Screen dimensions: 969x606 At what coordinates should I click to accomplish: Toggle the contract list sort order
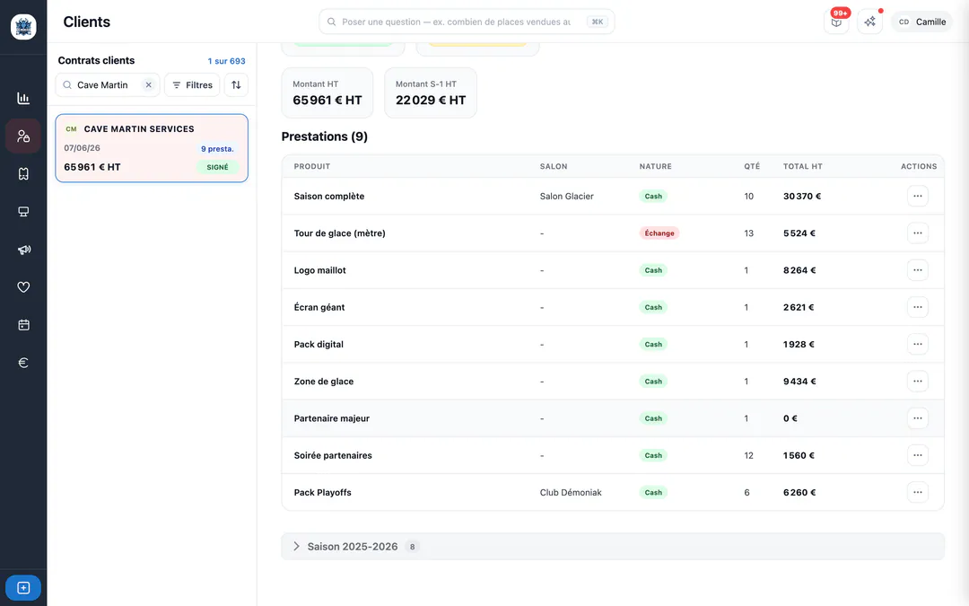point(236,84)
